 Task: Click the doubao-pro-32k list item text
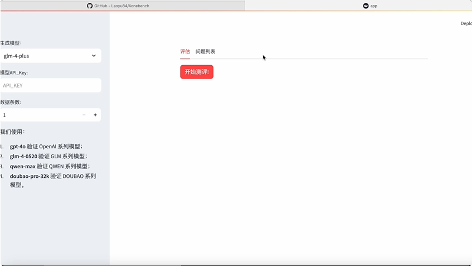(x=53, y=181)
